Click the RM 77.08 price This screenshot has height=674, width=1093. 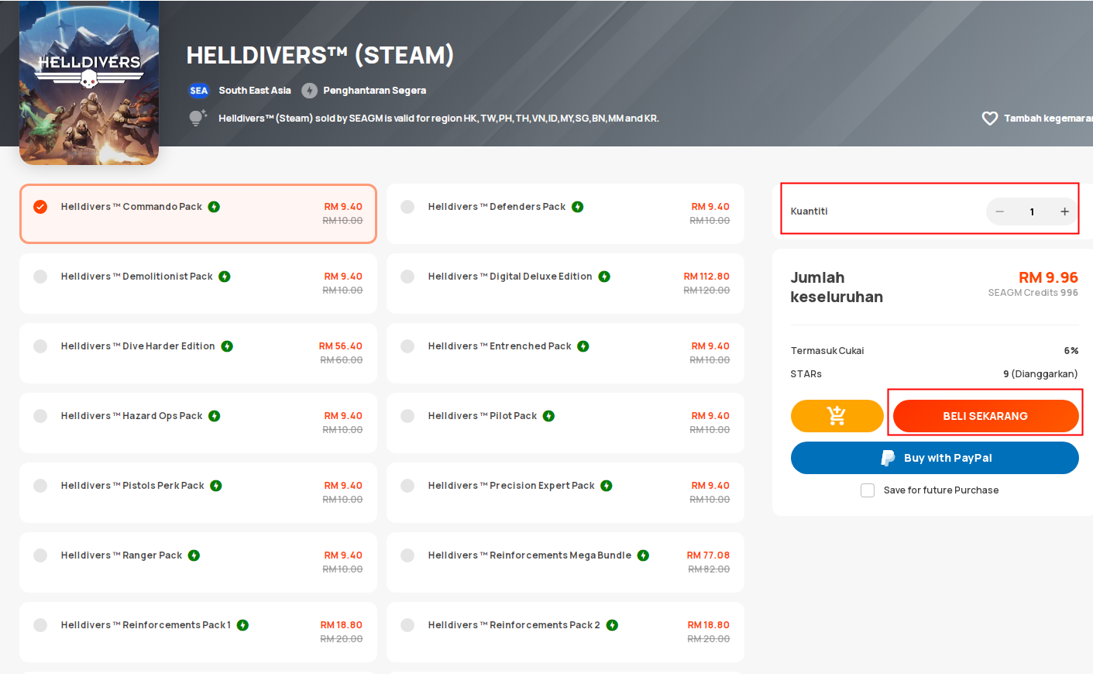(x=708, y=555)
